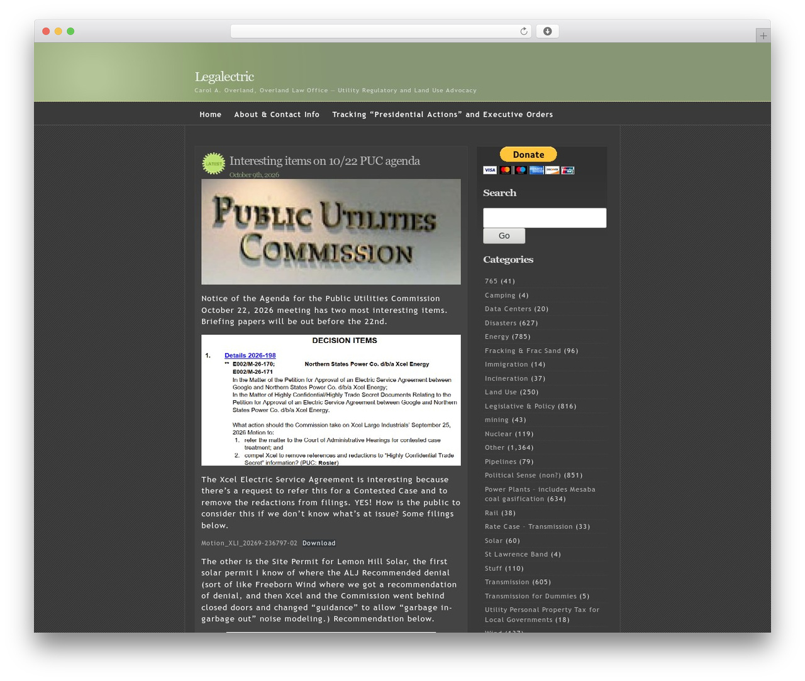
Task: Open the Decision Items agenda image
Action: pyautogui.click(x=331, y=400)
